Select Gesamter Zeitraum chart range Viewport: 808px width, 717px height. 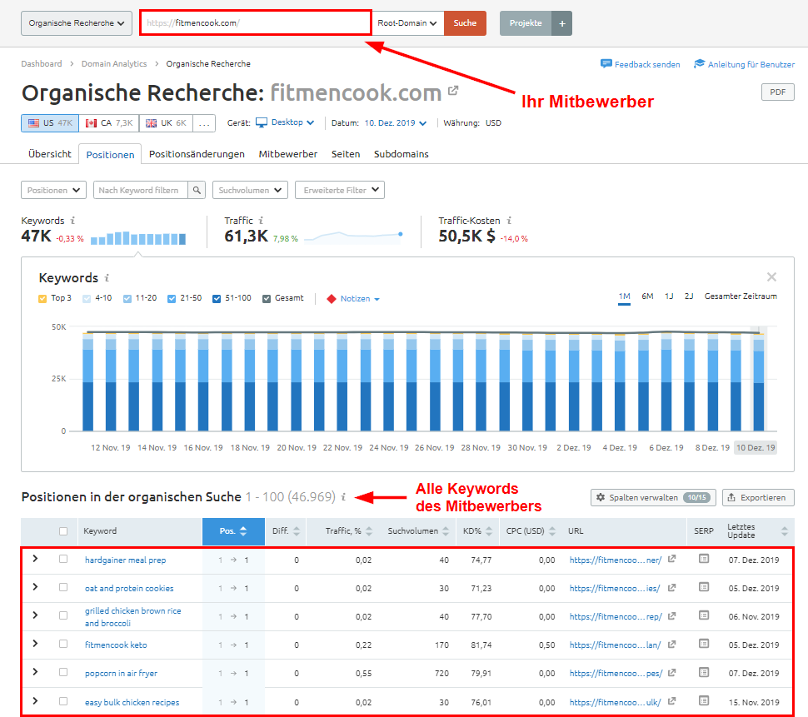pos(741,296)
